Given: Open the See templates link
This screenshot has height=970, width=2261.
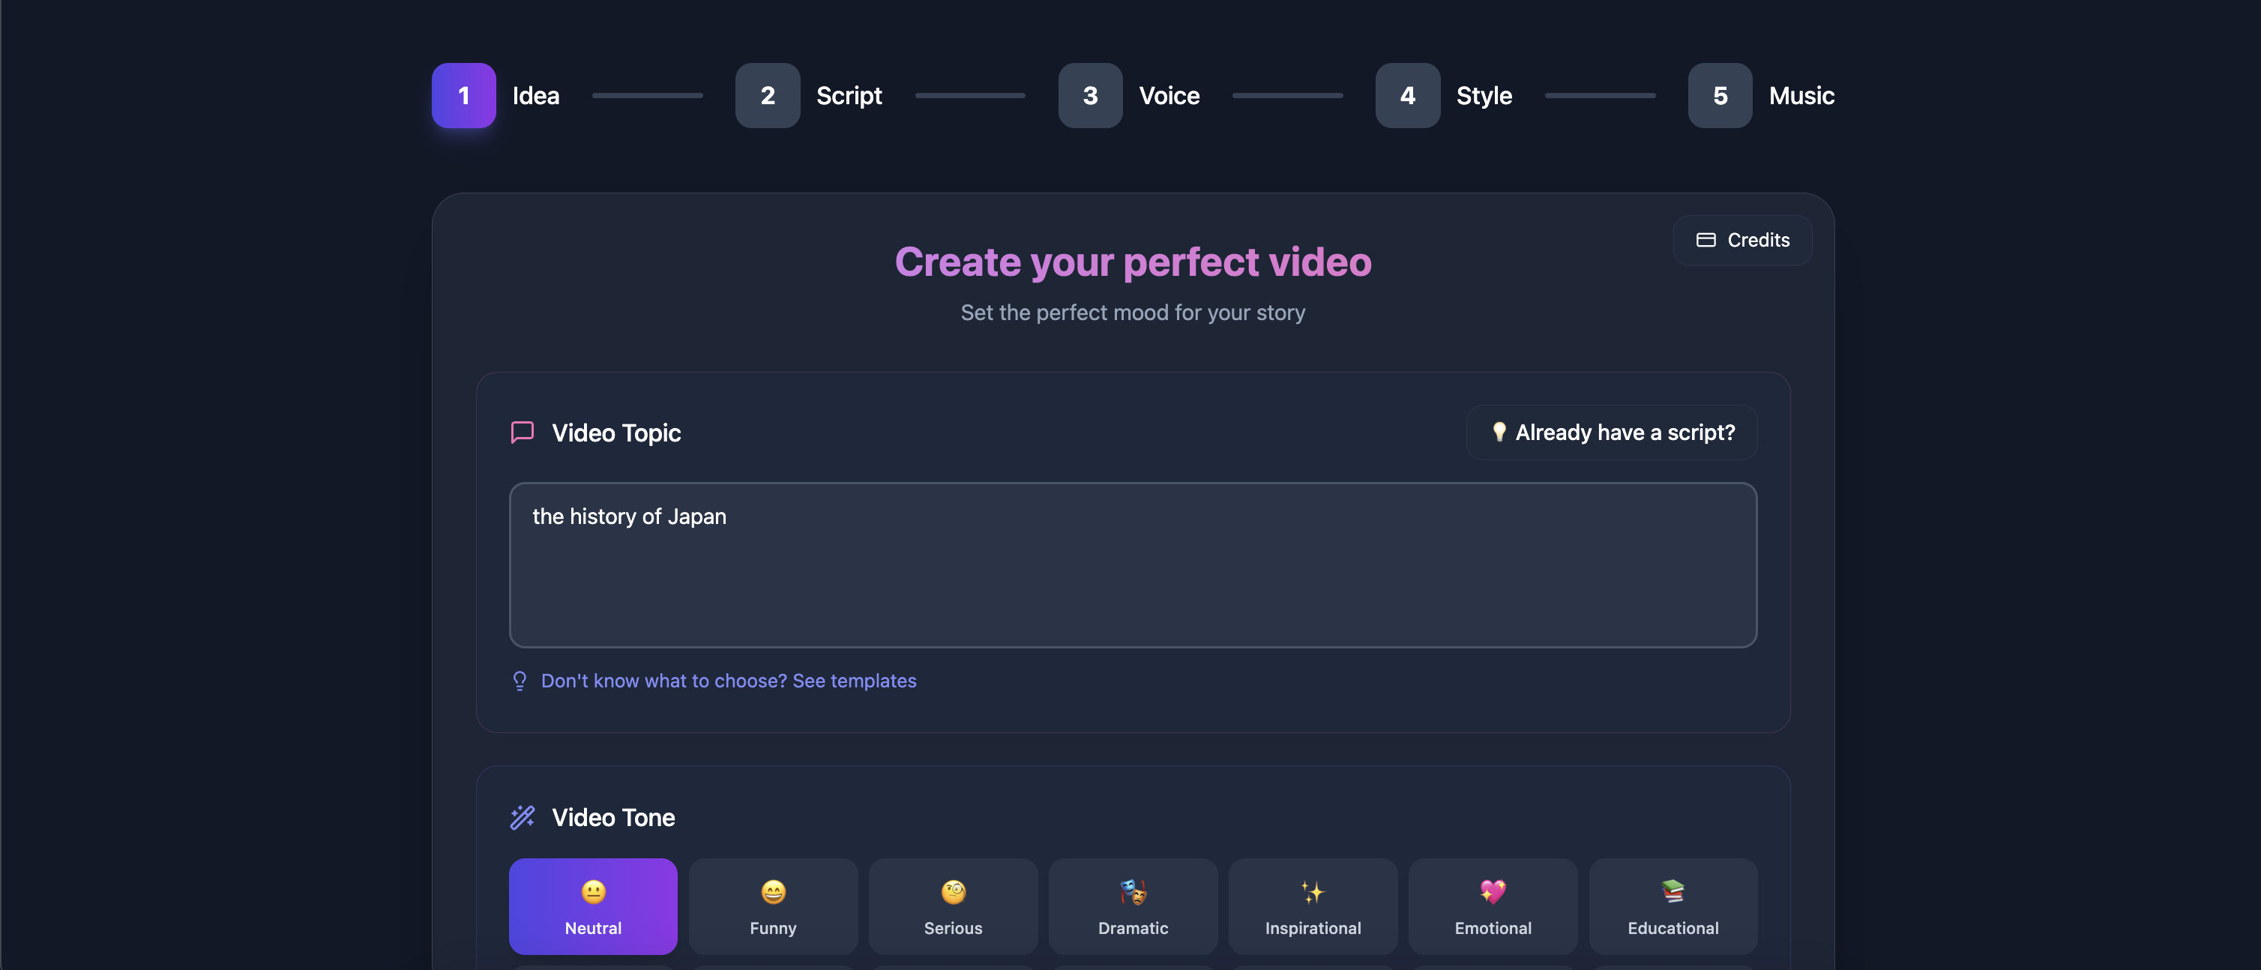Looking at the screenshot, I should point(728,681).
